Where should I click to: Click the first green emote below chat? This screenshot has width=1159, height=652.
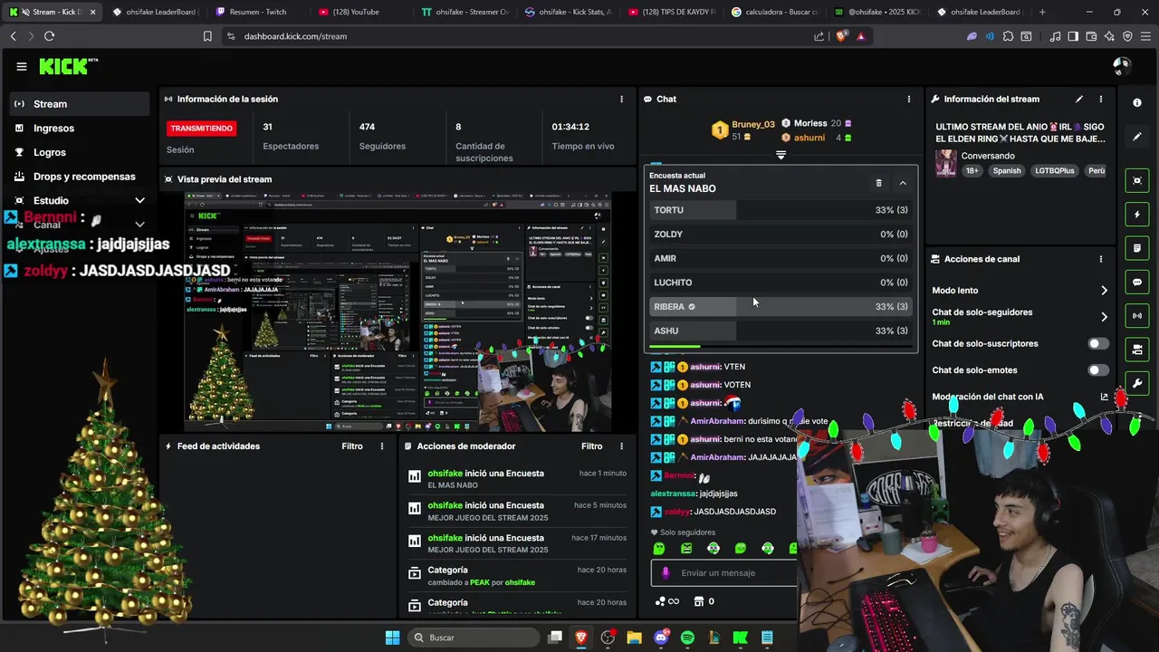tap(659, 548)
